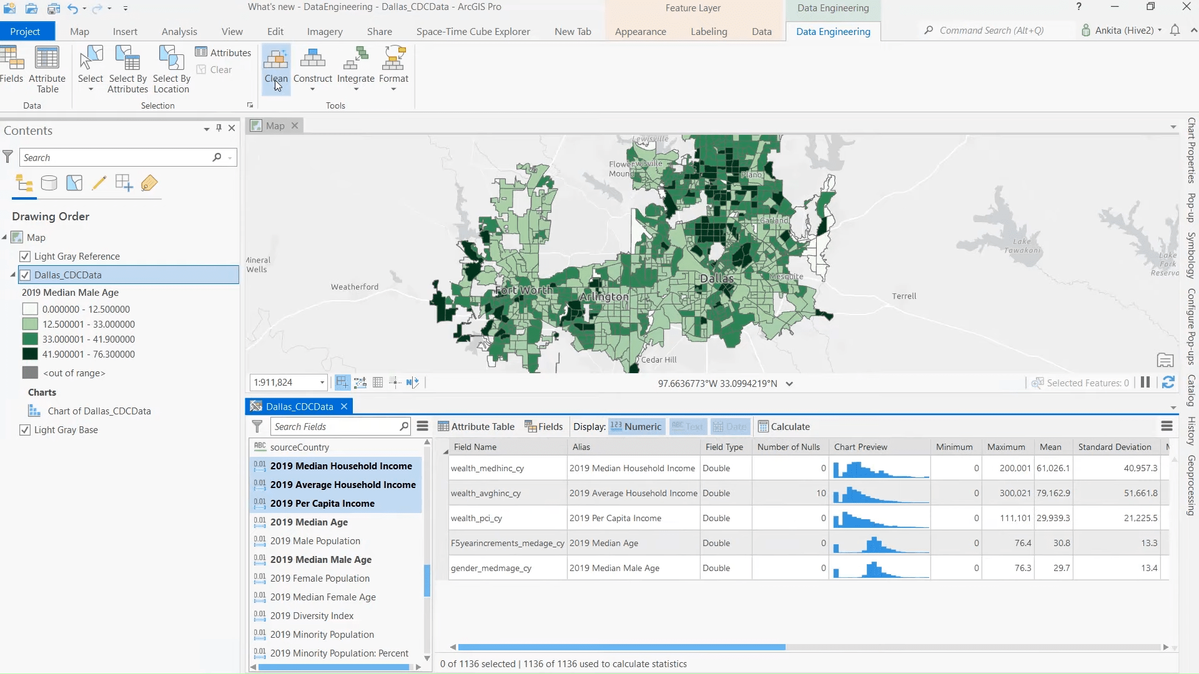Image resolution: width=1199 pixels, height=674 pixels.
Task: Open the Space-Time Cube Explorer tab
Action: 473,31
